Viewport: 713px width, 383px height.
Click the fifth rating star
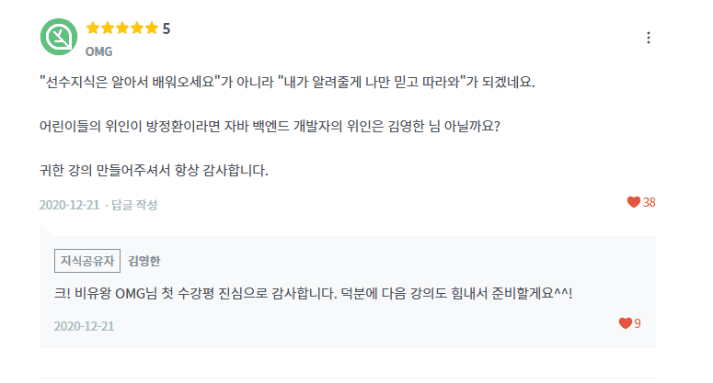(x=152, y=28)
